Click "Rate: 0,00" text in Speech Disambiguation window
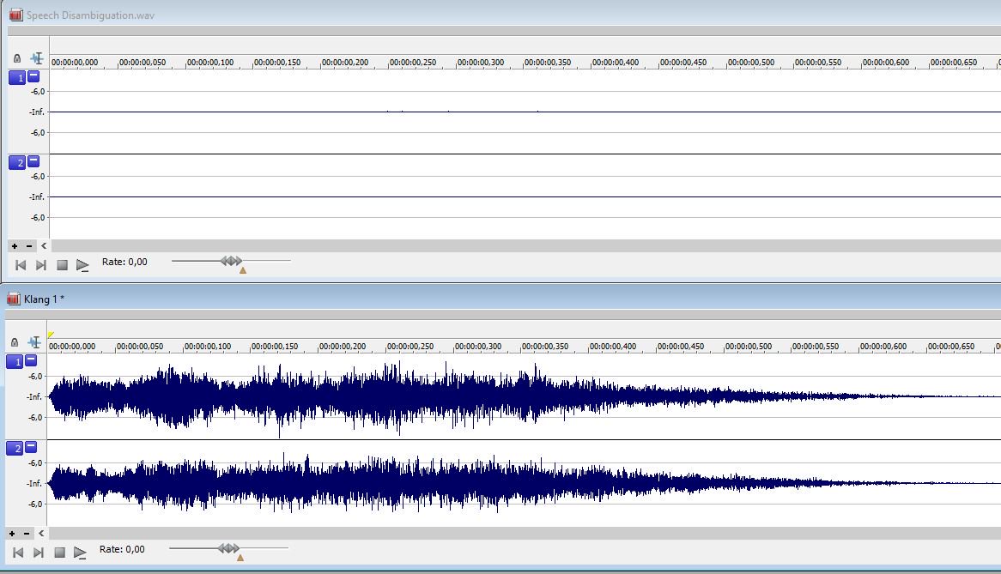 124,262
